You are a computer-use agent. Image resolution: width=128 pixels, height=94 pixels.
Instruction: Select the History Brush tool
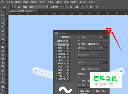pyautogui.click(x=3, y=51)
